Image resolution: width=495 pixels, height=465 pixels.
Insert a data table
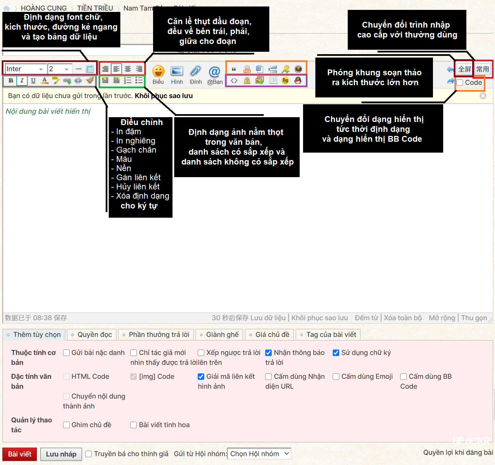click(90, 69)
